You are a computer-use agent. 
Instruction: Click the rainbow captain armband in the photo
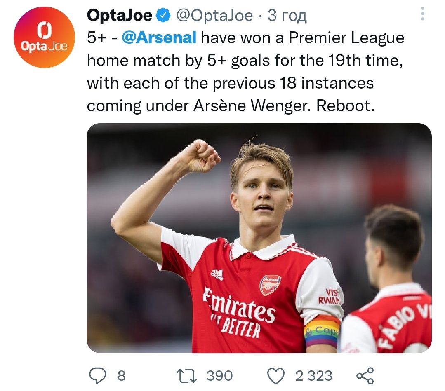[x=322, y=332]
